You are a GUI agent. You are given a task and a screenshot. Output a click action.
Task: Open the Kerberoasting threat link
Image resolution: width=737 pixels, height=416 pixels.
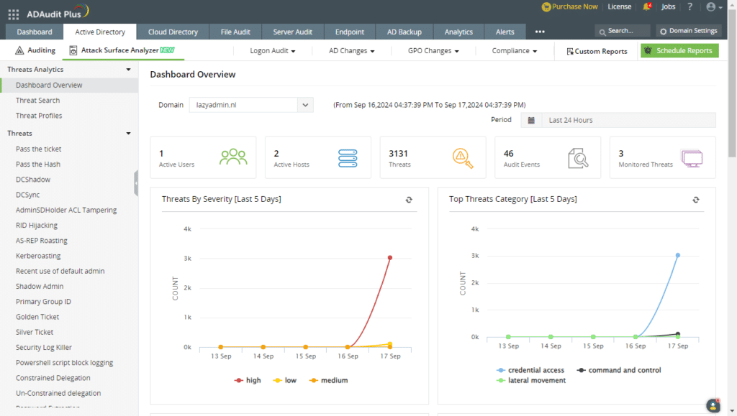pyautogui.click(x=38, y=256)
